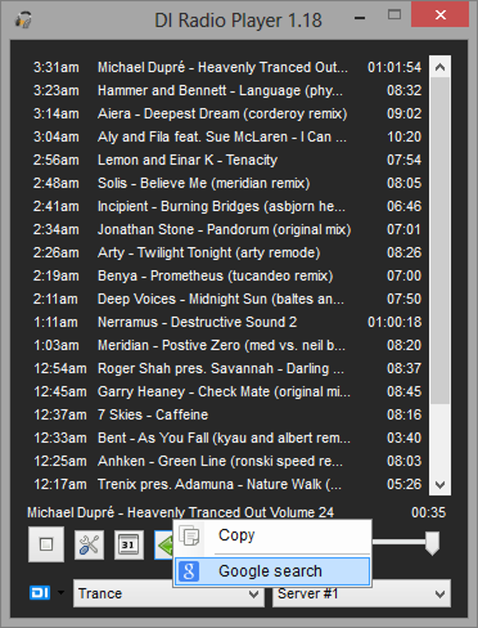478x628 pixels.
Task: Minimize the DI Radio Player window
Action: click(x=360, y=18)
